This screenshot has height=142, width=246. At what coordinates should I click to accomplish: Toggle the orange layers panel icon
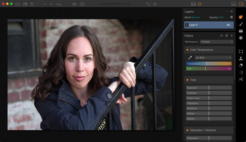[x=199, y=4]
